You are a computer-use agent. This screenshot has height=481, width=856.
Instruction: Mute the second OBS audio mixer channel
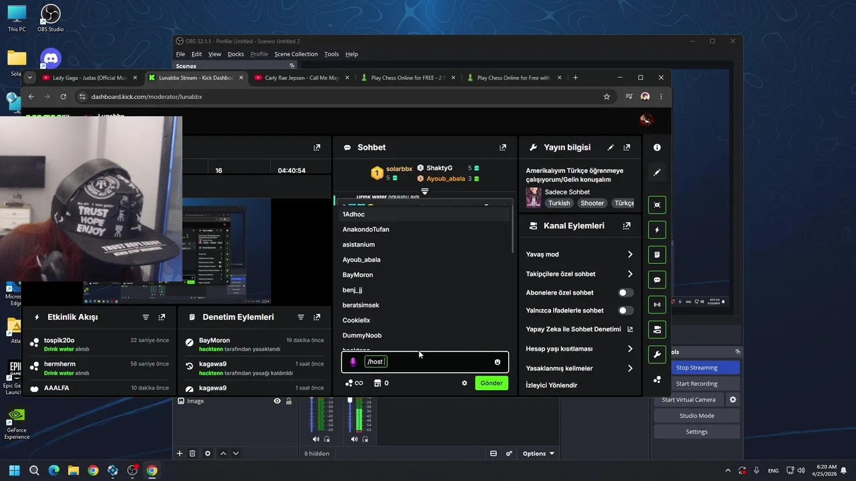click(x=353, y=440)
